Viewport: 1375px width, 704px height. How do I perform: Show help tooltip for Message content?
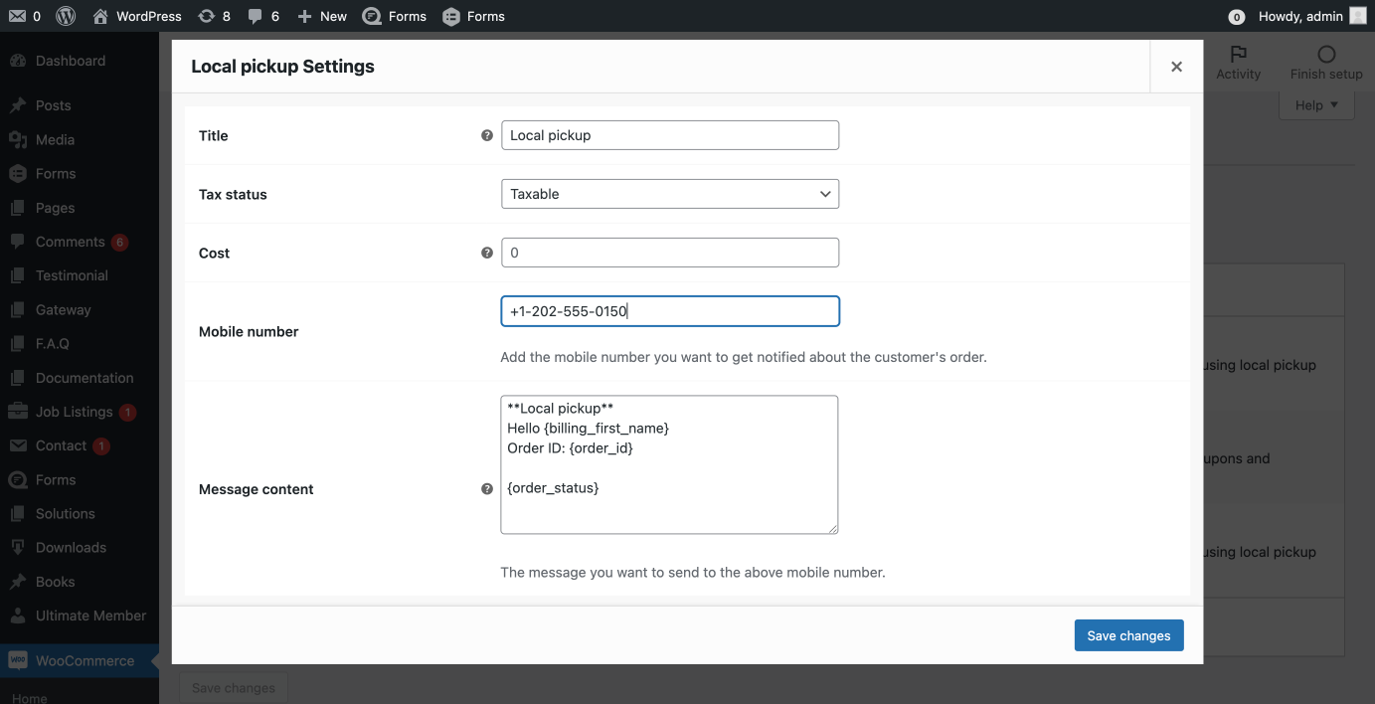(x=487, y=489)
